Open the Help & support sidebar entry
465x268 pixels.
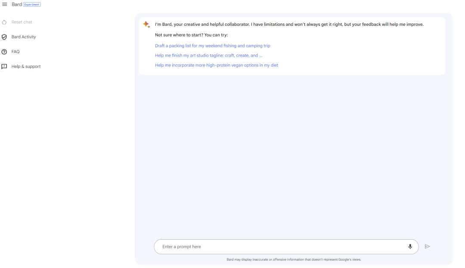26,67
